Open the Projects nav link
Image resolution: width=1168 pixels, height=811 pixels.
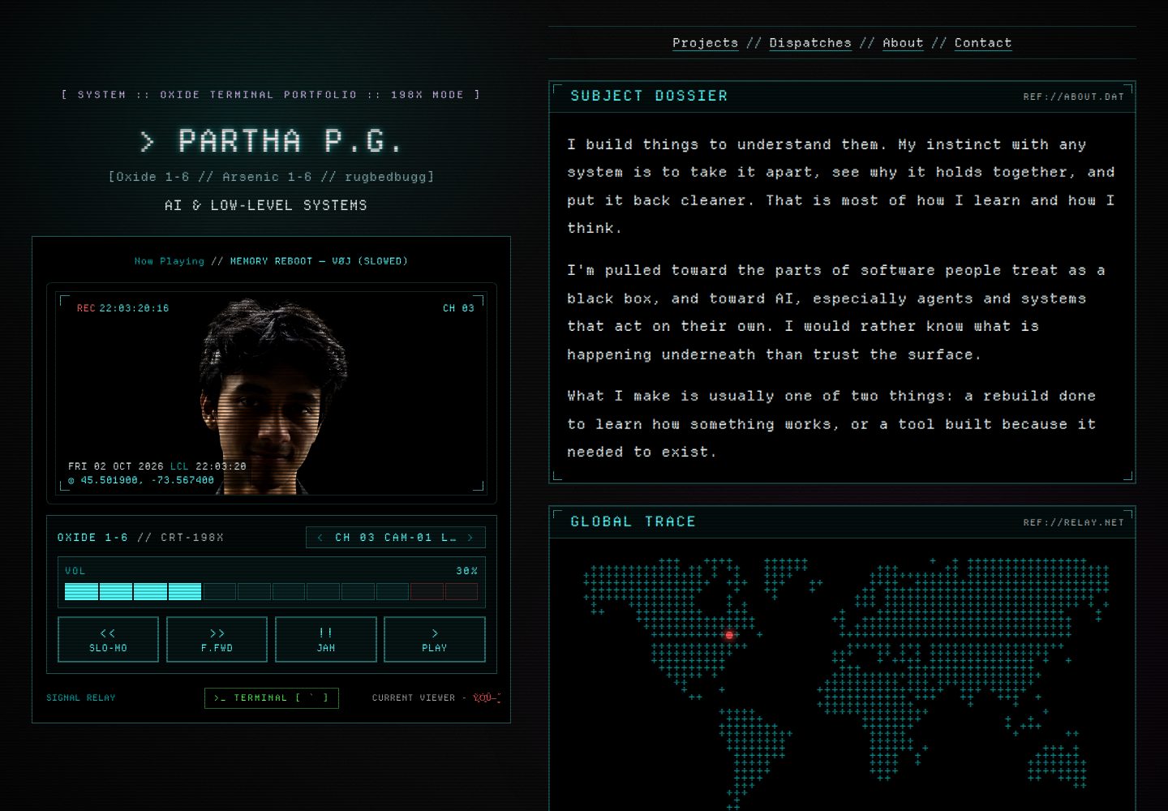[705, 43]
